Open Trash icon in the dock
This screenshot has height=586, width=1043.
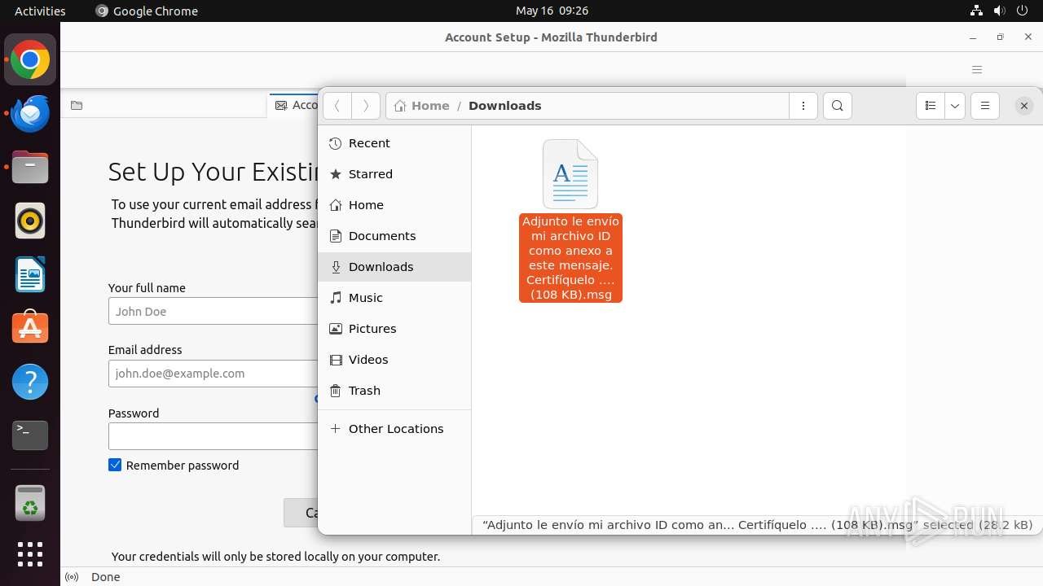click(x=30, y=502)
